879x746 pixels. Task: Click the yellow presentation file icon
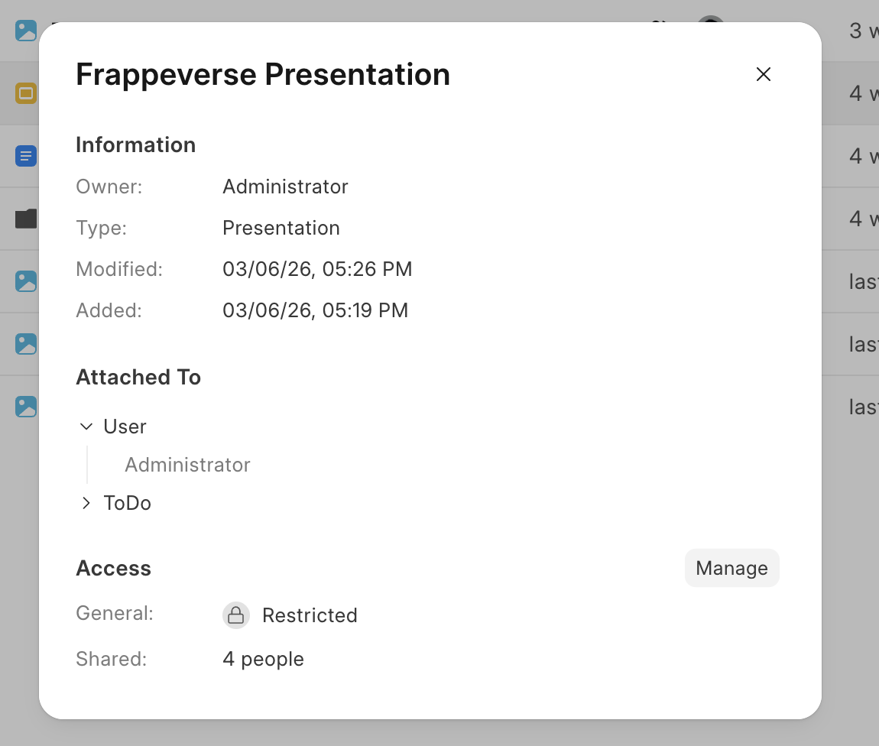[x=26, y=94]
